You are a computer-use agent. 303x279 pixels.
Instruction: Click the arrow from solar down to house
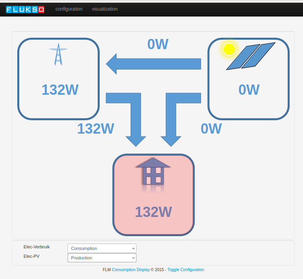click(x=177, y=114)
